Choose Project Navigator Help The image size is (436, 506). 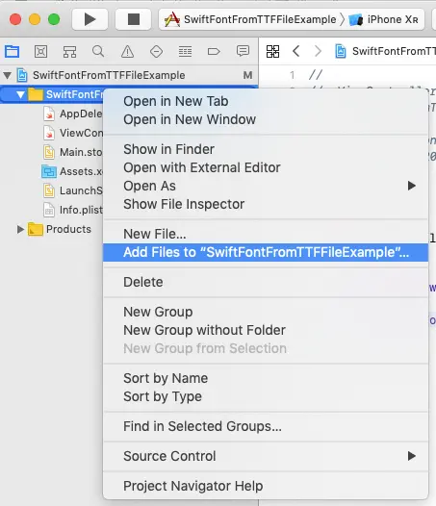(266, 486)
